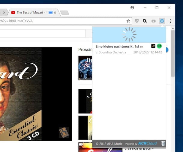Viewport: 183px width, 152px height.
Task: Close 'The Best of Mozart' tab
Action: click(x=55, y=13)
